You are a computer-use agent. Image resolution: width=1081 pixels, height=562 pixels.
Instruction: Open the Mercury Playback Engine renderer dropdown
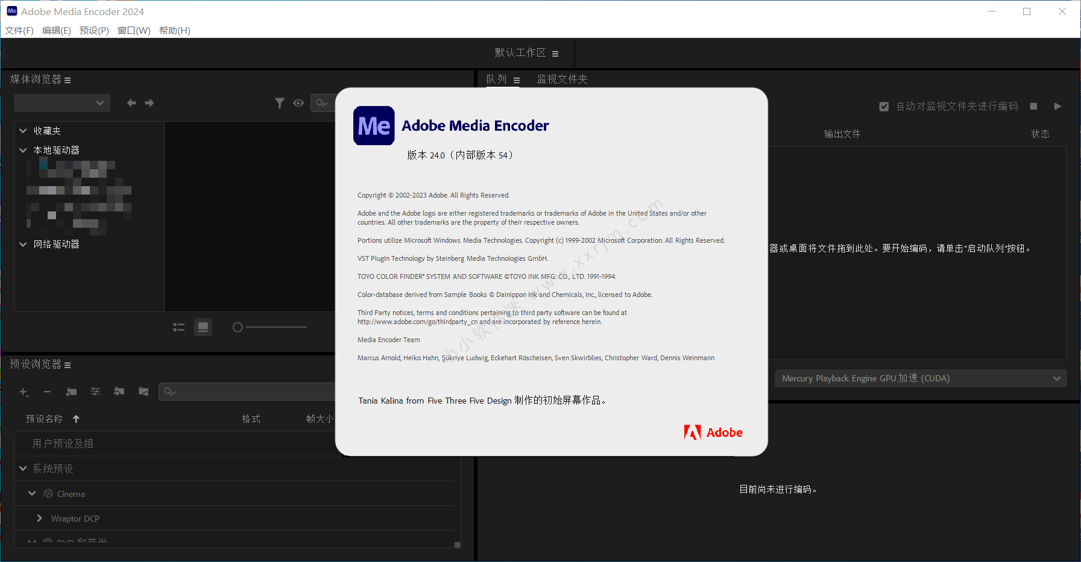click(921, 378)
